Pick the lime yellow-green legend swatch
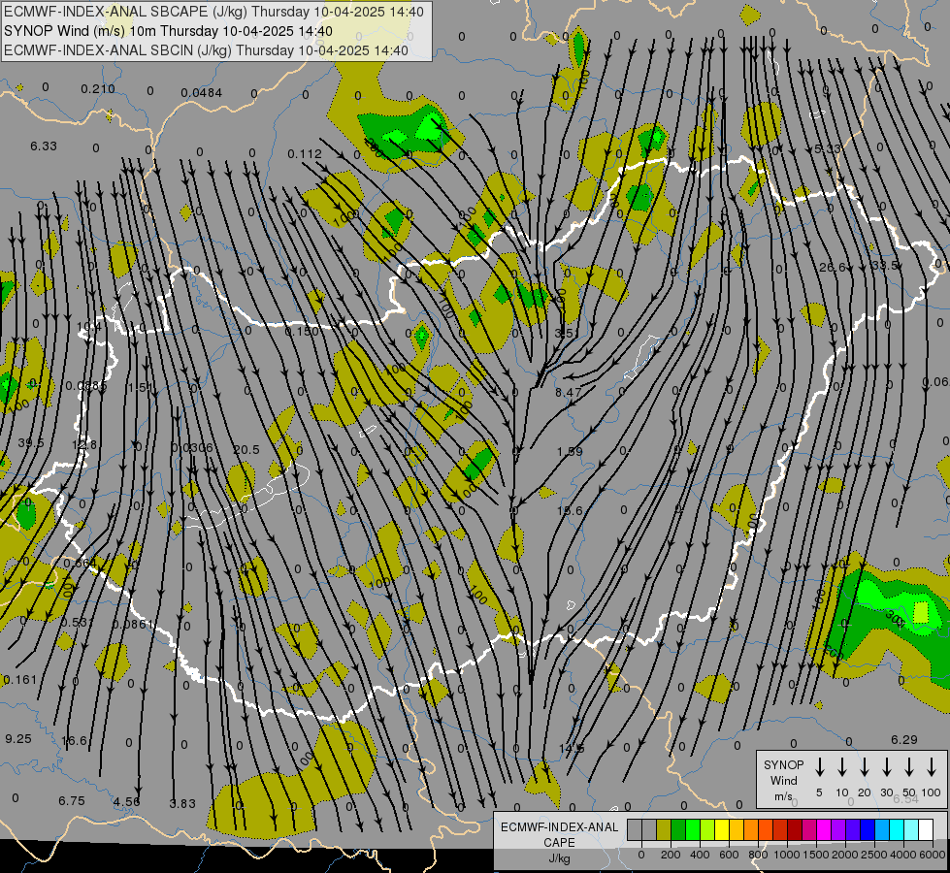Screen dimensions: 950x873 (707, 830)
